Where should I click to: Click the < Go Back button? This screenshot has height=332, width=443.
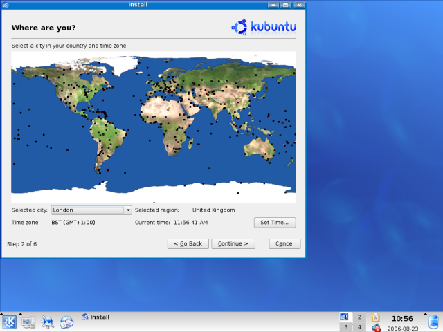188,243
